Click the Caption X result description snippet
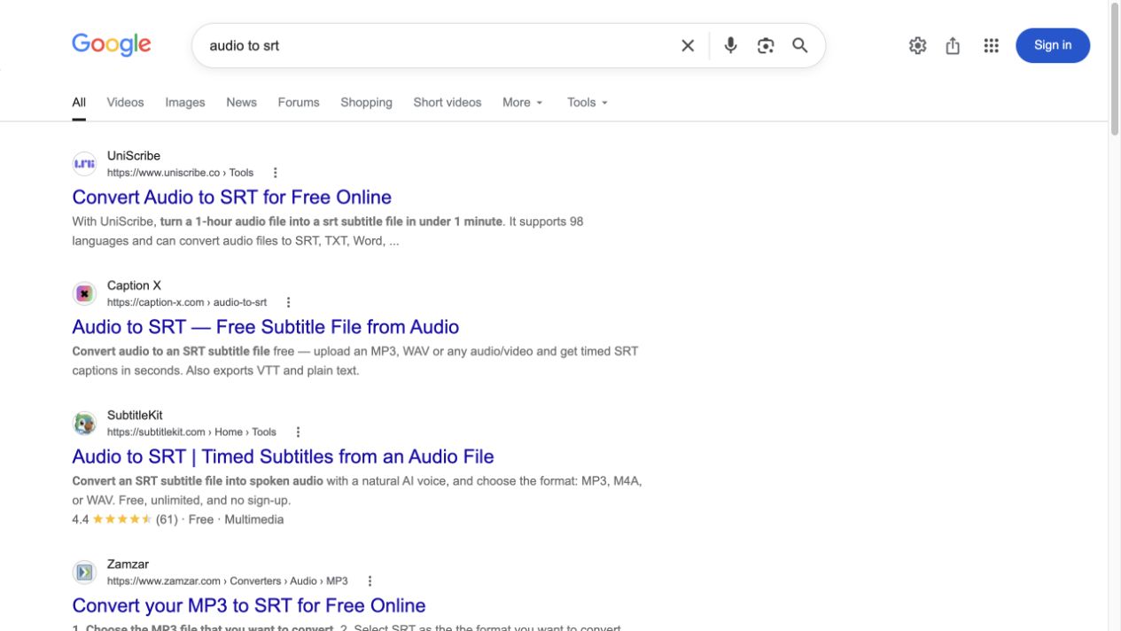 (355, 361)
